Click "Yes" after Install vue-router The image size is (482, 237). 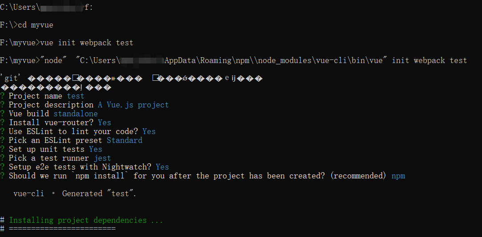[104, 122]
